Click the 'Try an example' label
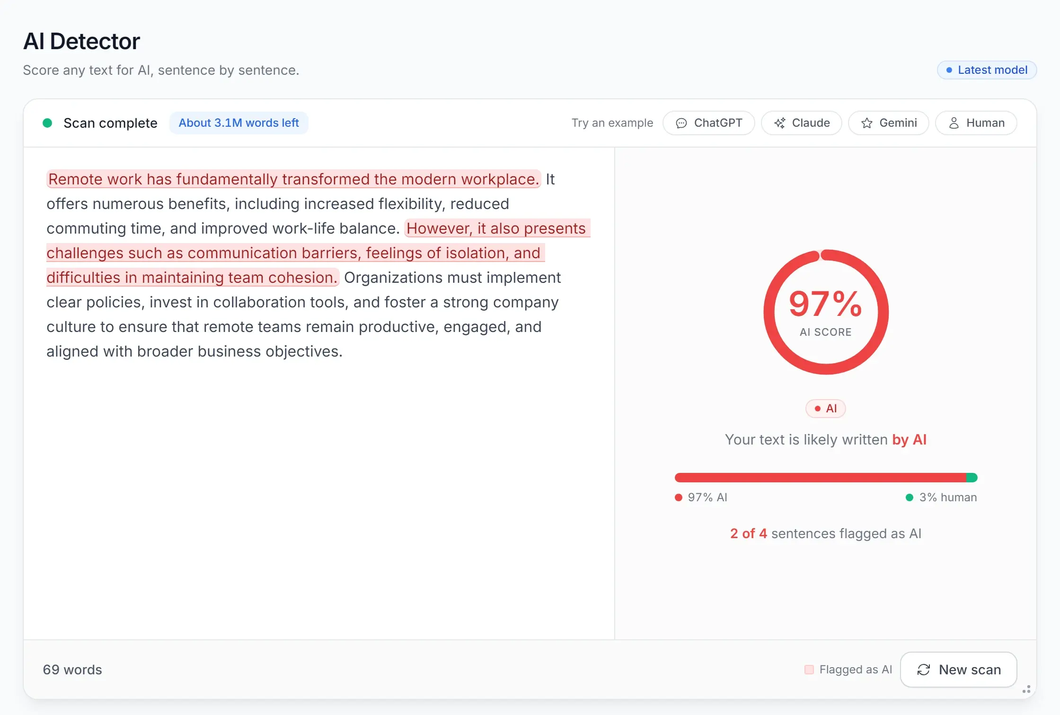This screenshot has height=715, width=1060. 612,123
